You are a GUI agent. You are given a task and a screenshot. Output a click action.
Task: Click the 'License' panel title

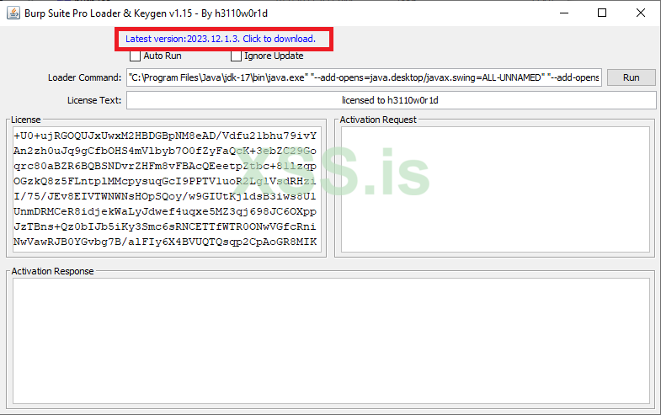(x=26, y=120)
